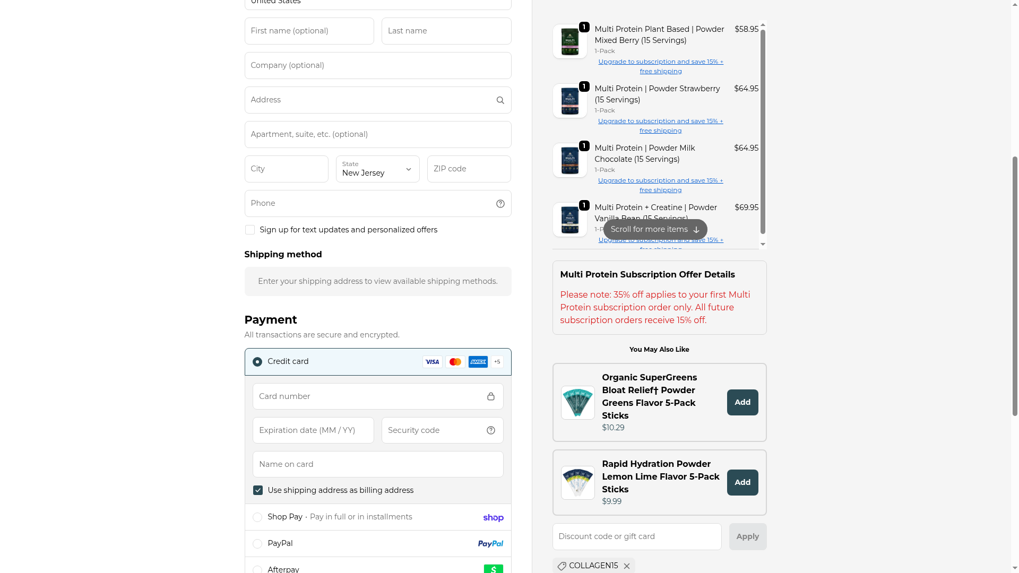
Task: Click the phone field help icon
Action: coord(500,204)
